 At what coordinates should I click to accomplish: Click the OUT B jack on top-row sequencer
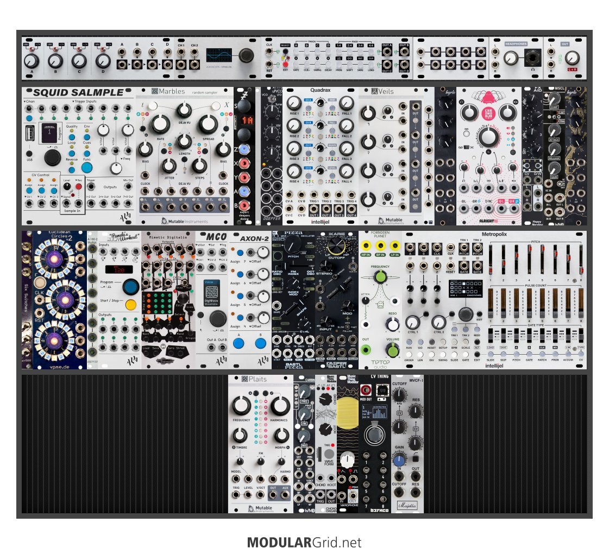(404, 52)
